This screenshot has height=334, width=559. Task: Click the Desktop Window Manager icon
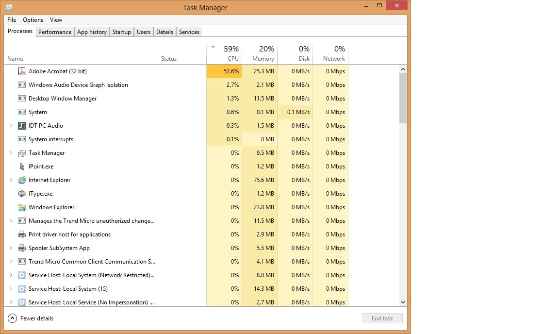[22, 99]
